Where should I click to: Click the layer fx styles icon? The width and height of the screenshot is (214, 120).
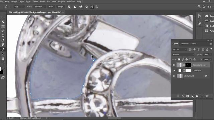tap(183, 96)
